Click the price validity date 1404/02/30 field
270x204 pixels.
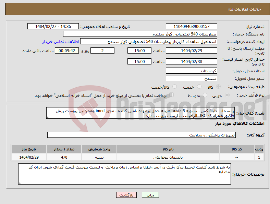(x=191, y=61)
